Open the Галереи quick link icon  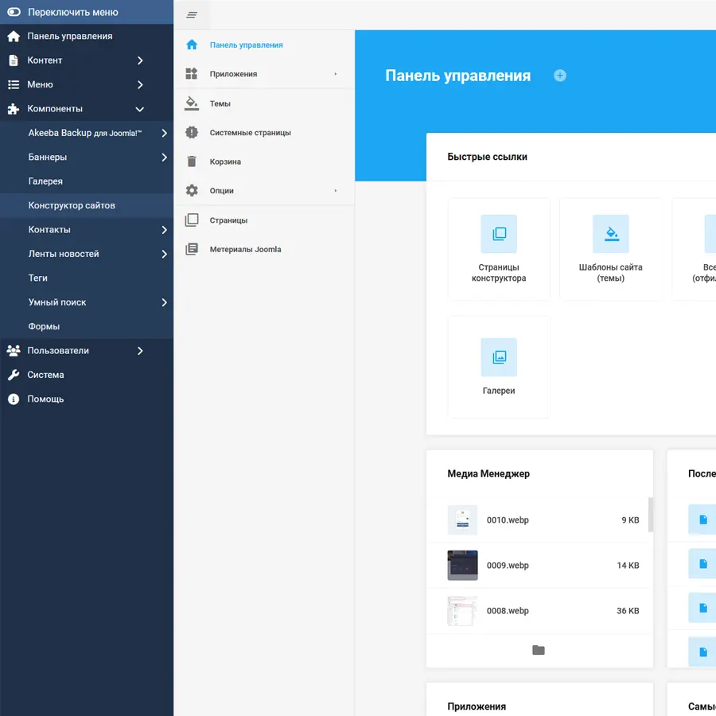pyautogui.click(x=499, y=357)
